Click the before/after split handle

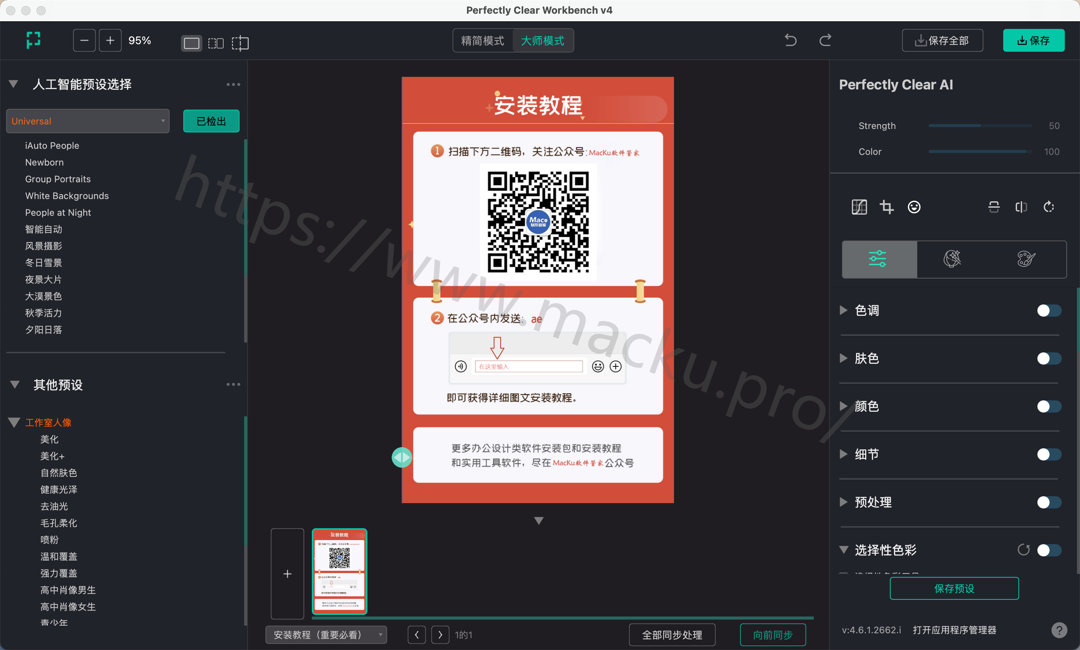402,457
